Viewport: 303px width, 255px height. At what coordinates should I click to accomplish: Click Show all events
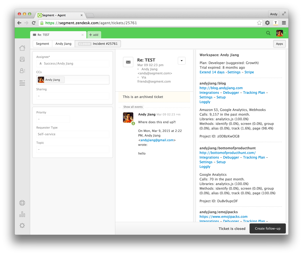point(133,107)
